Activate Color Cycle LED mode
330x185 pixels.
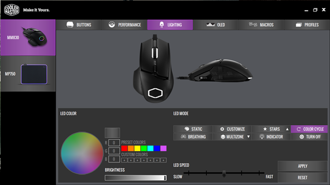(310, 129)
